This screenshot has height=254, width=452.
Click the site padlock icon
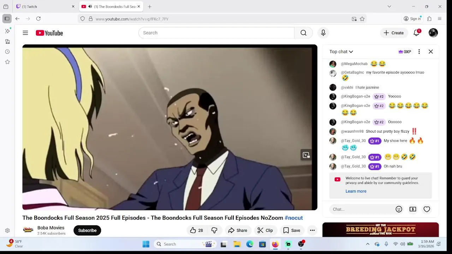[x=91, y=19]
